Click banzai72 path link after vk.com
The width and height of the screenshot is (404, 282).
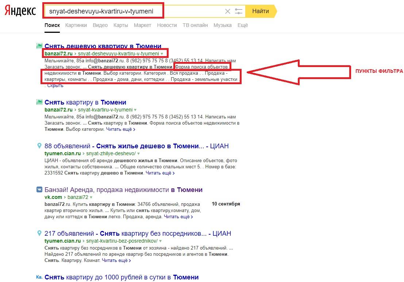tap(78, 197)
